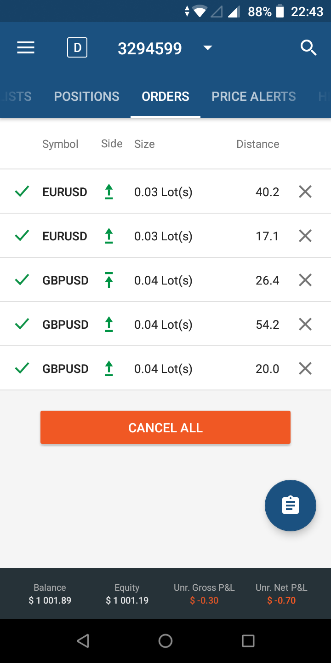Toggle the checkmark on the 26.4 GBPUSD order
The image size is (331, 663).
[22, 280]
